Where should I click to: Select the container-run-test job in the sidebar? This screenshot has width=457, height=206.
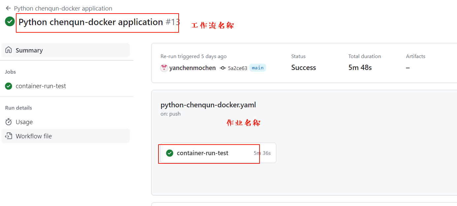click(41, 86)
